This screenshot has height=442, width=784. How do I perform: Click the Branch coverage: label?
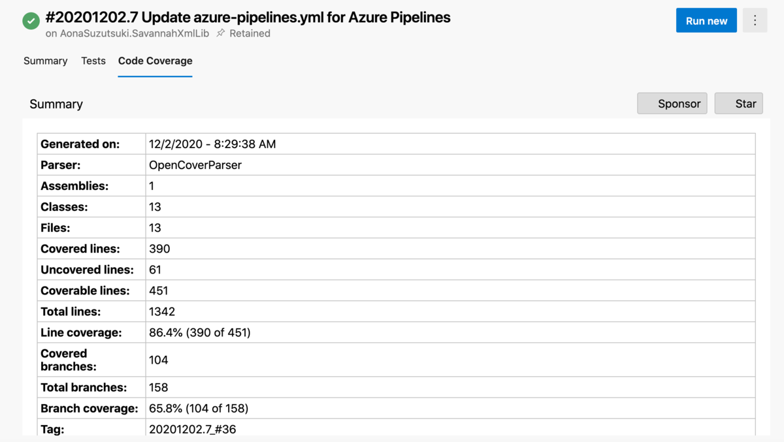tap(90, 409)
